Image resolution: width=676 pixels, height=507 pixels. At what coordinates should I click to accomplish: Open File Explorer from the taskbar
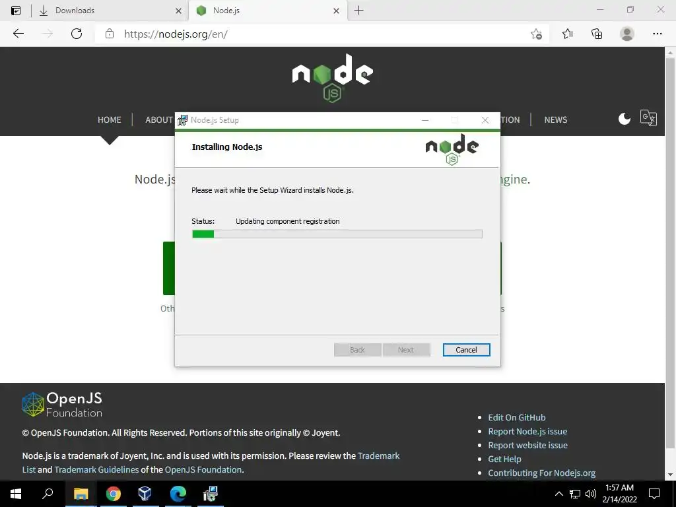[x=81, y=494]
